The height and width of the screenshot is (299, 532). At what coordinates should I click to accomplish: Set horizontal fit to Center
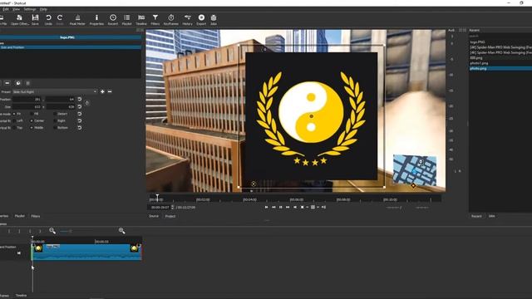click(37, 120)
